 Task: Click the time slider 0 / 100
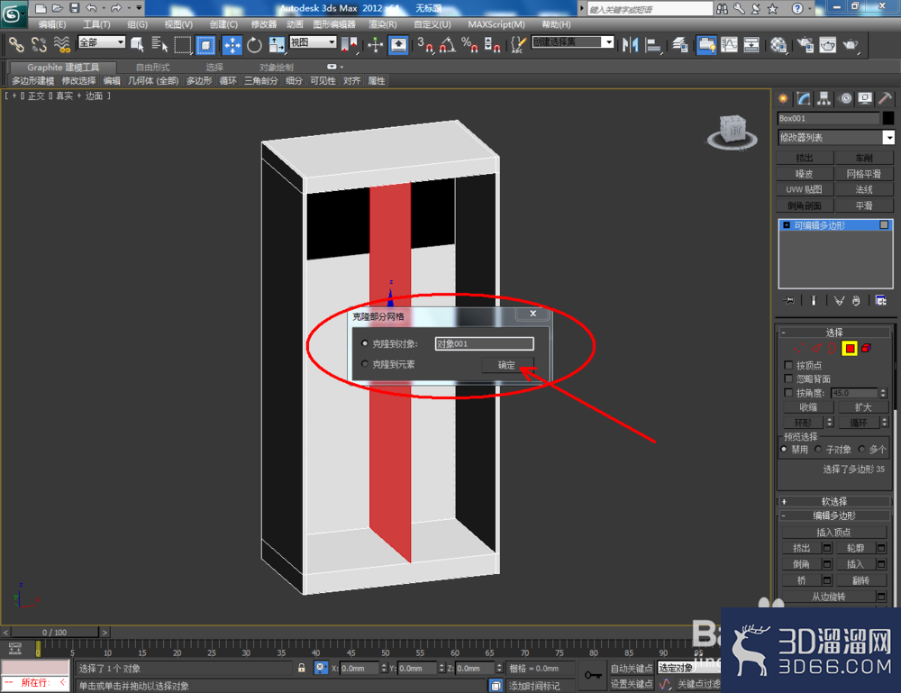55,632
